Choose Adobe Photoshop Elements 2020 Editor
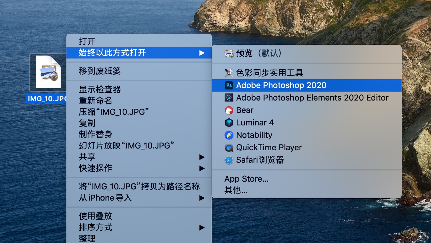The width and height of the screenshot is (431, 243). click(x=307, y=98)
